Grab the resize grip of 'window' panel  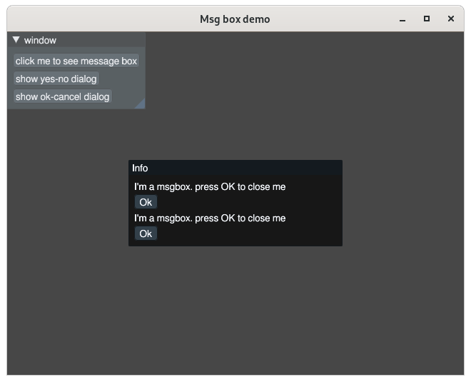tap(141, 104)
